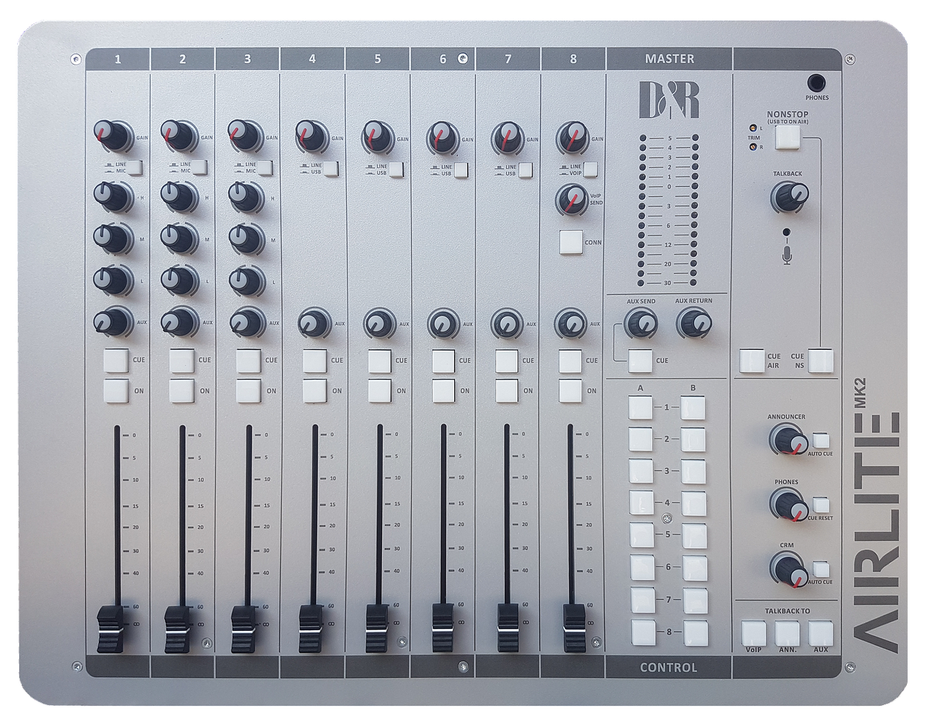Click the TALKBACK level knob

tap(789, 197)
